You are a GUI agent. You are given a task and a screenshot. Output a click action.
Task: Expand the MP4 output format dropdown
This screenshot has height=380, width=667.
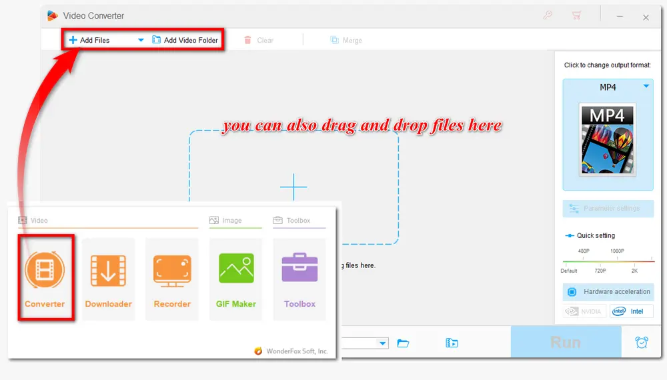click(646, 87)
